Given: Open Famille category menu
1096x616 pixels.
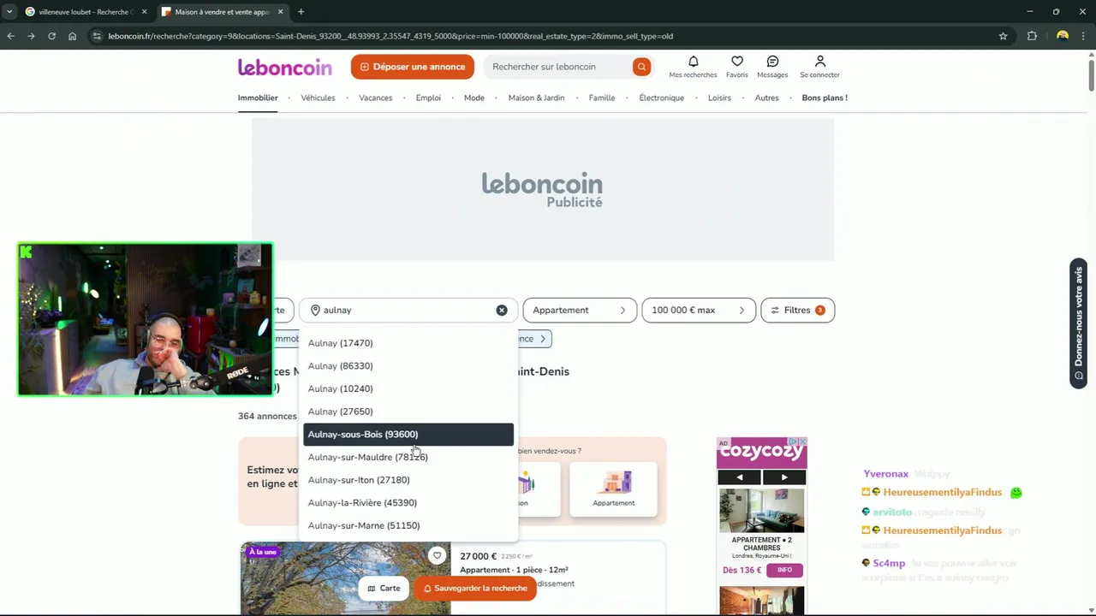Looking at the screenshot, I should coord(602,98).
